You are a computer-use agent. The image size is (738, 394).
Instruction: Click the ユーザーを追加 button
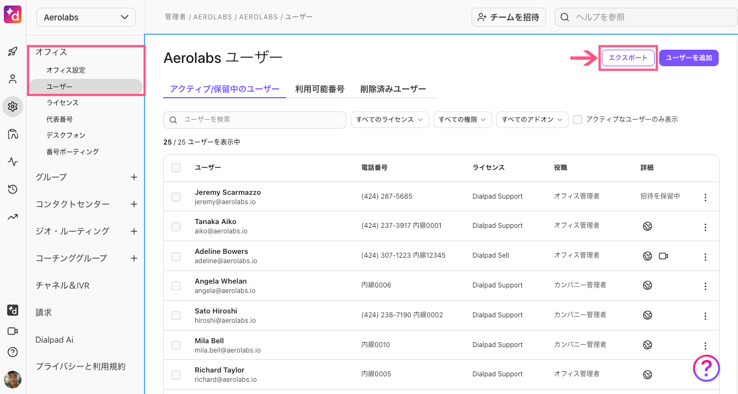pos(689,58)
